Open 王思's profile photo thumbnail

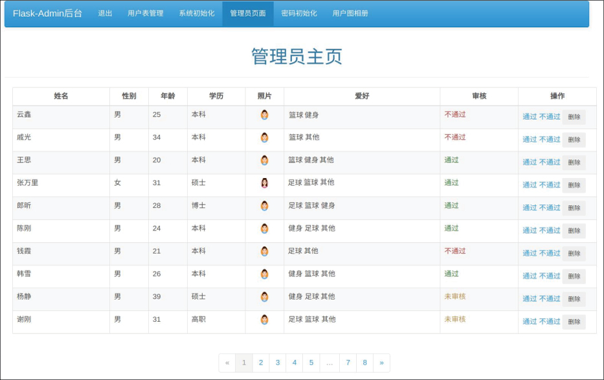[x=264, y=160]
